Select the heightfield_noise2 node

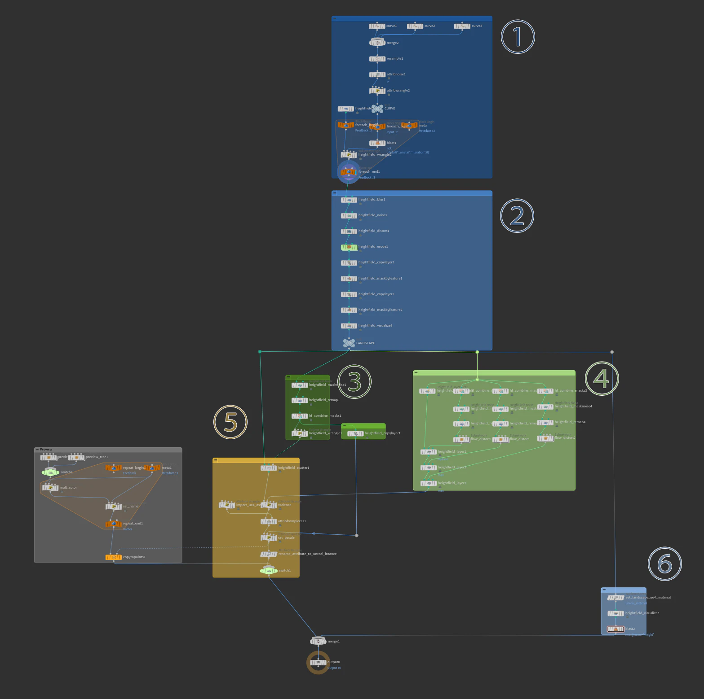tap(349, 215)
